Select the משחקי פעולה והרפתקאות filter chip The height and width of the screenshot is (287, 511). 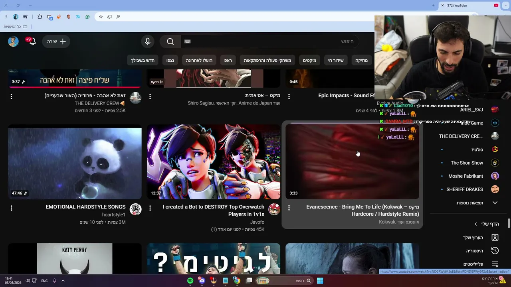coord(267,60)
